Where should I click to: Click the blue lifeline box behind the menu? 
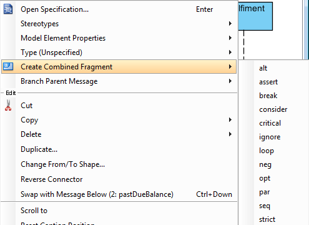[x=255, y=16]
